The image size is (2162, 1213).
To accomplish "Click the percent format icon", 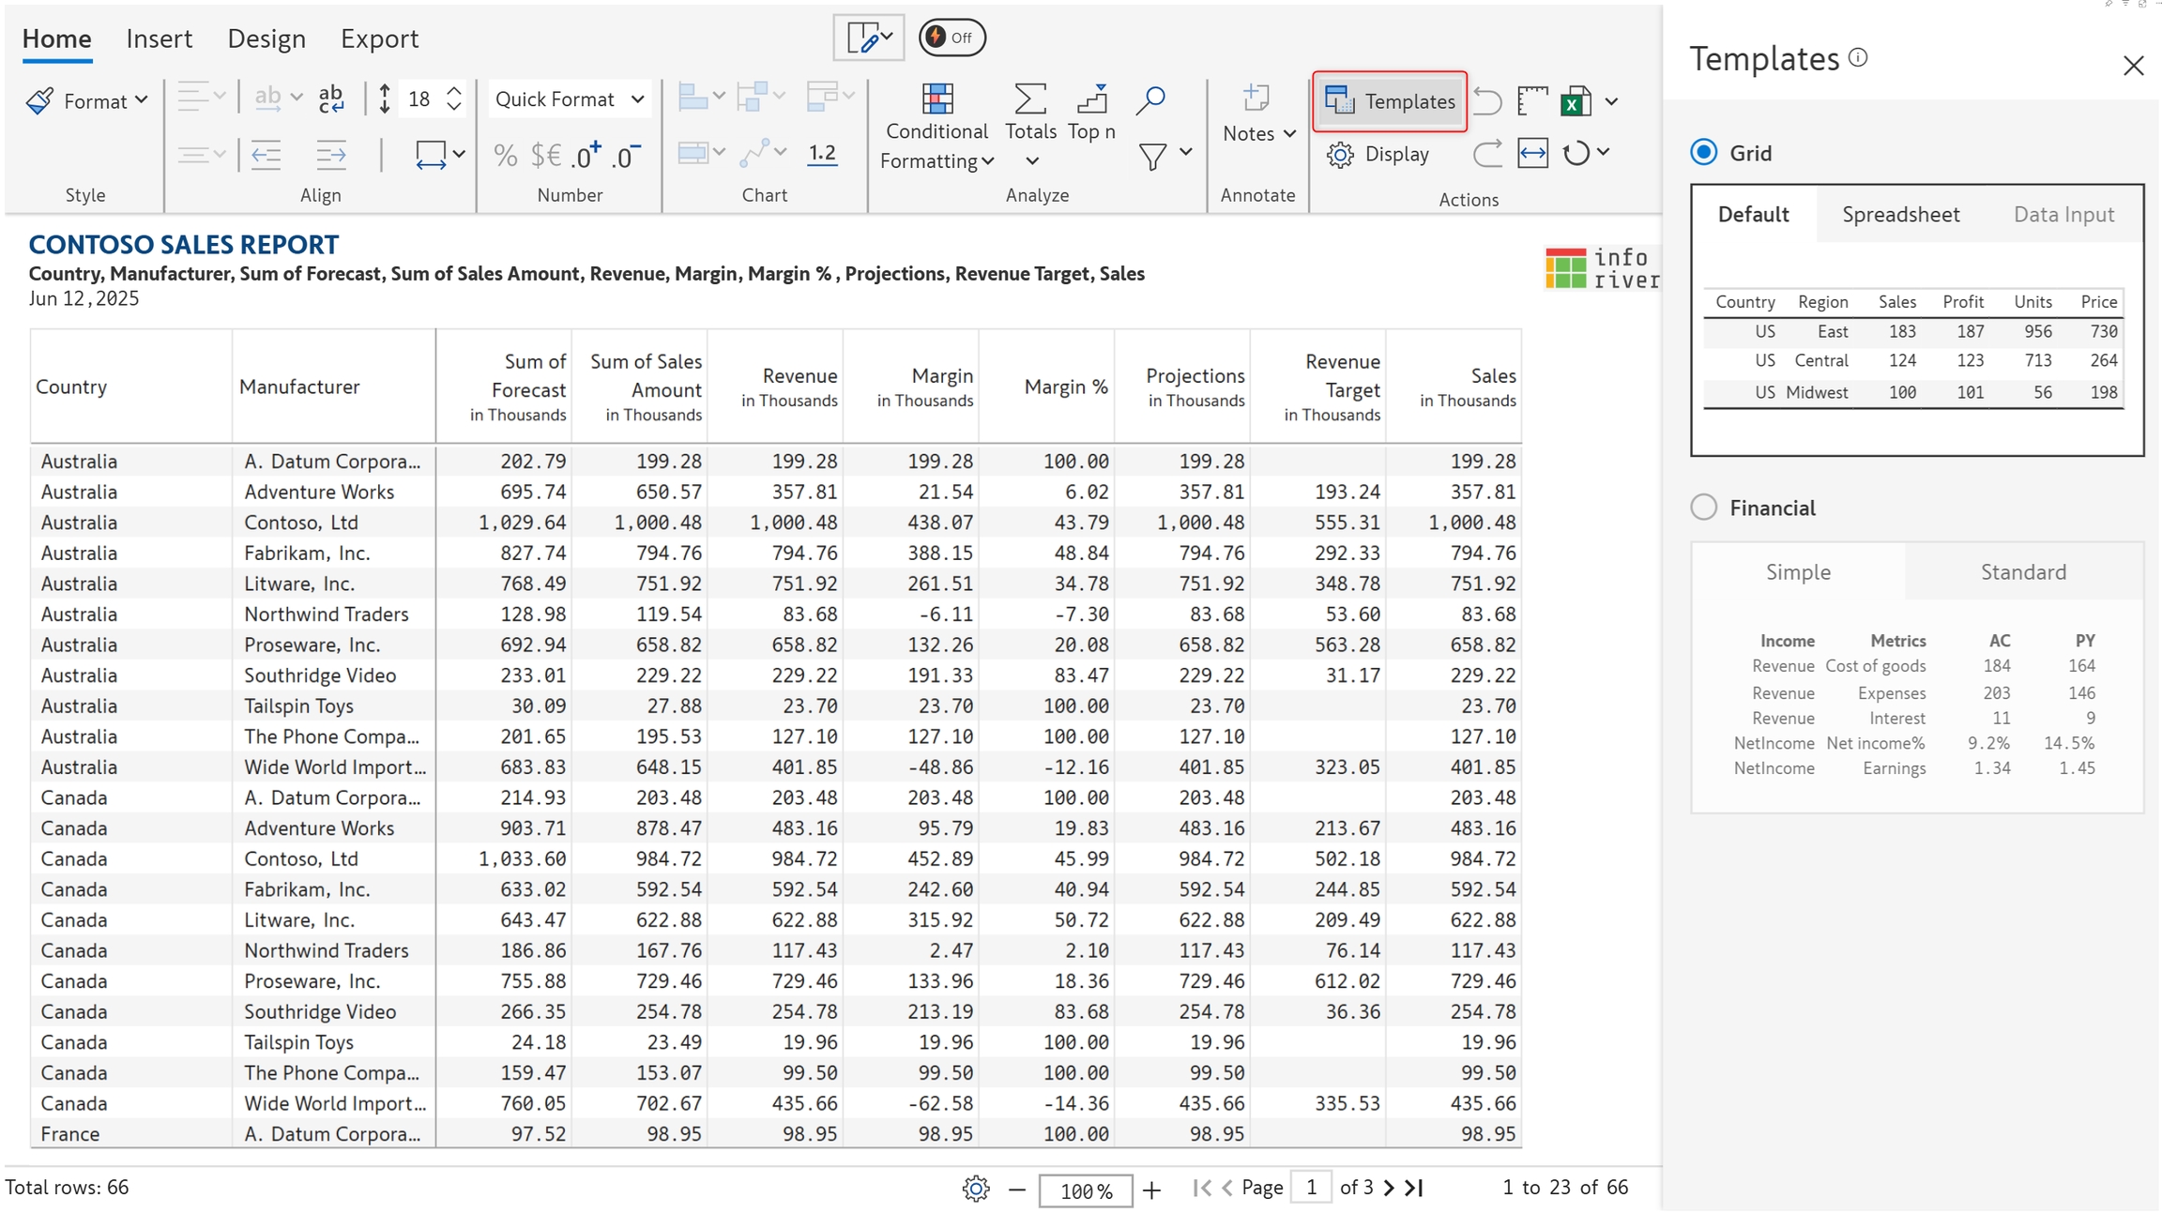I will [505, 155].
